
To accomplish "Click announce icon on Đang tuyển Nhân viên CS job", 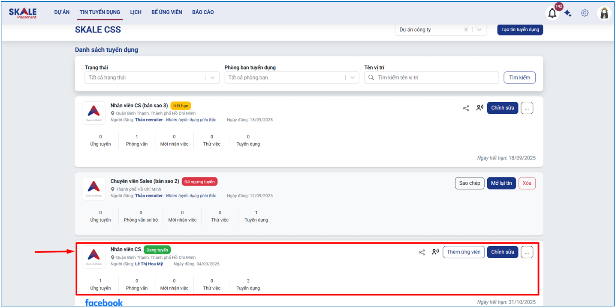I will pyautogui.click(x=435, y=252).
